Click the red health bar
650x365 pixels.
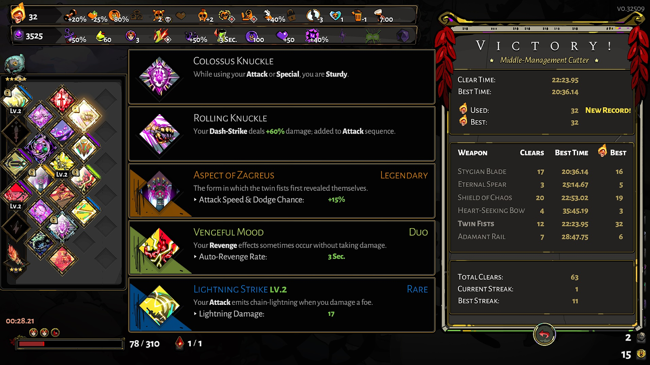coord(70,344)
